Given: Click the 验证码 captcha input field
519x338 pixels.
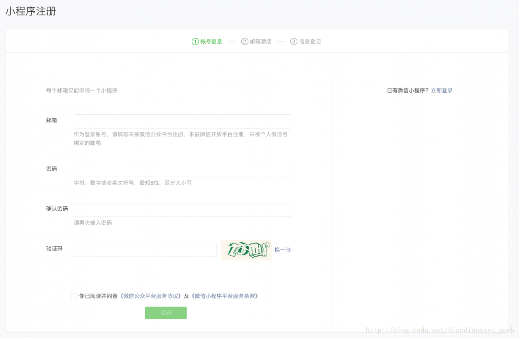Looking at the screenshot, I should pyautogui.click(x=145, y=250).
